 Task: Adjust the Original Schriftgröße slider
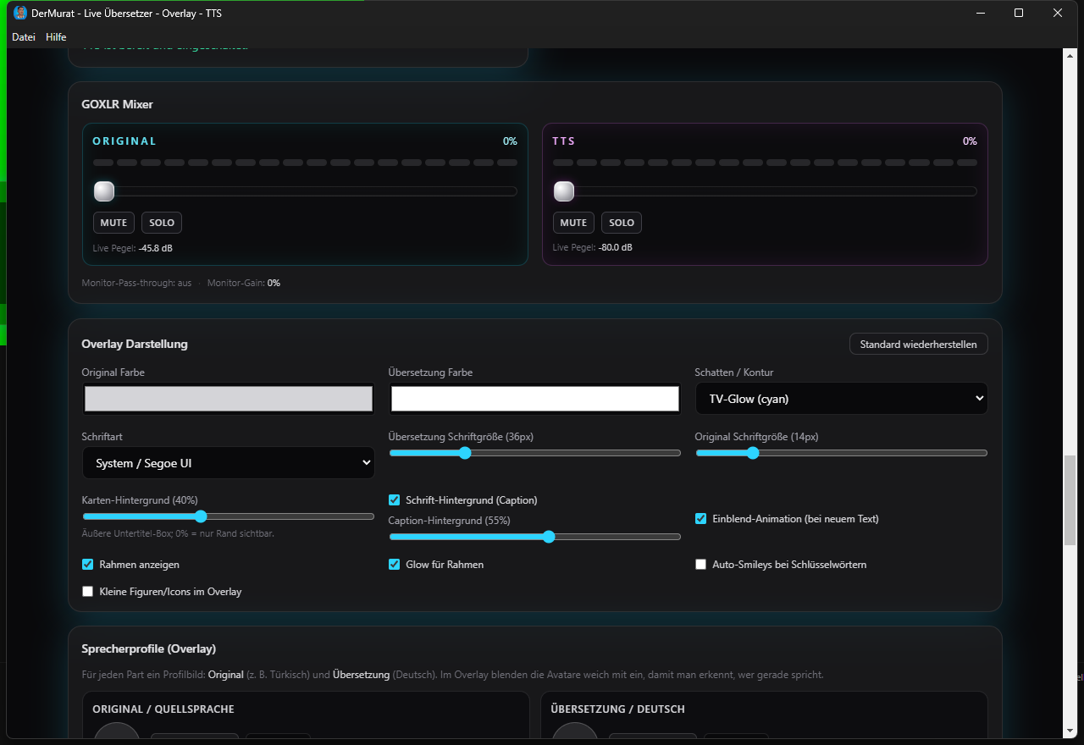[x=842, y=453]
